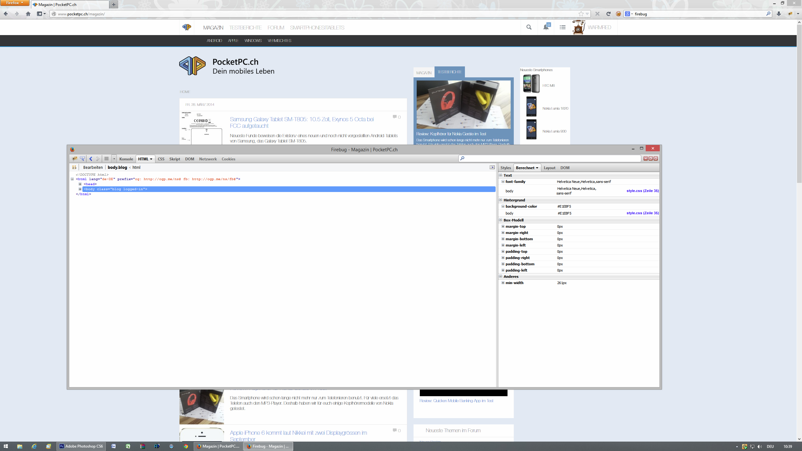This screenshot has width=802, height=451.
Task: Open the Konsole tab in Firebug
Action: click(126, 159)
